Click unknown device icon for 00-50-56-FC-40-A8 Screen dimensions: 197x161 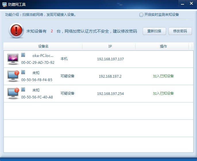point(13,93)
